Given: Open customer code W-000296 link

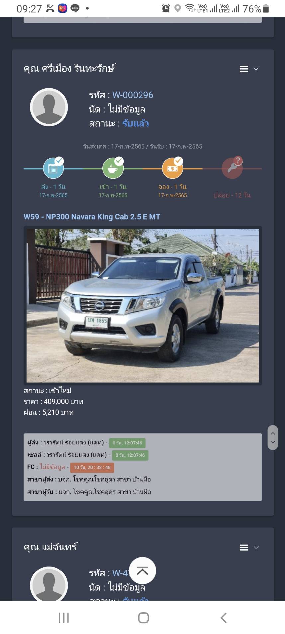Looking at the screenshot, I should coord(133,95).
